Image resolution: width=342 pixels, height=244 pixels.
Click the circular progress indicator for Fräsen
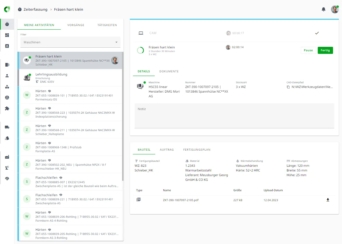tap(140, 50)
